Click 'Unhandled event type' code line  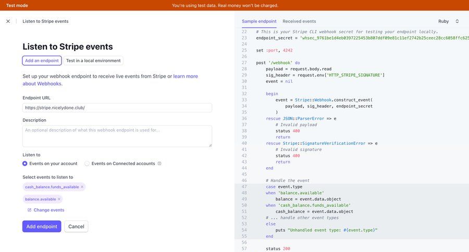click(326, 230)
